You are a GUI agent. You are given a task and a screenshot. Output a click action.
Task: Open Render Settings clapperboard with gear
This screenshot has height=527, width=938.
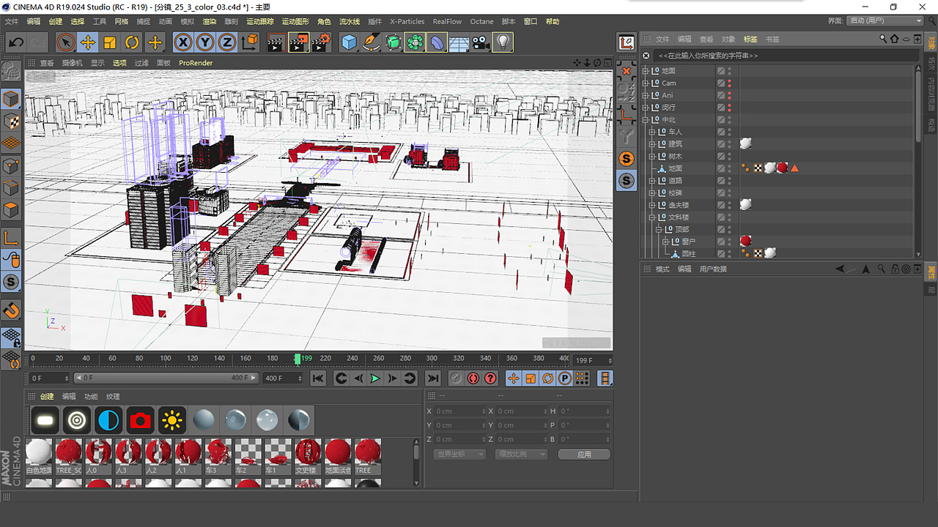coord(321,42)
